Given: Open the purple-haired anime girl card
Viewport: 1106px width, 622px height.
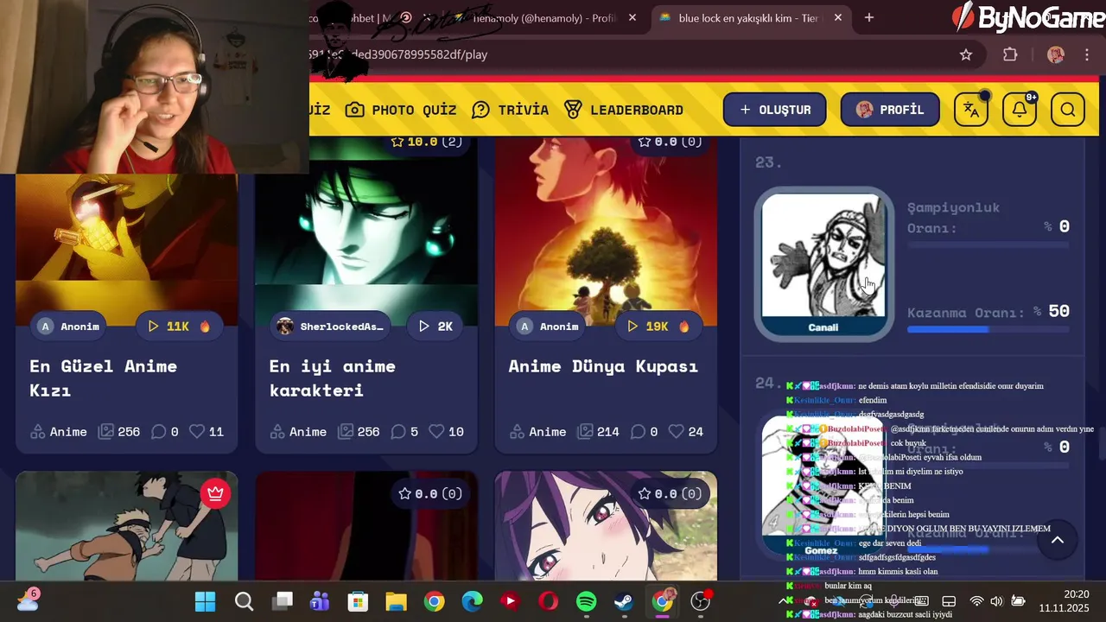Looking at the screenshot, I should click(x=606, y=526).
